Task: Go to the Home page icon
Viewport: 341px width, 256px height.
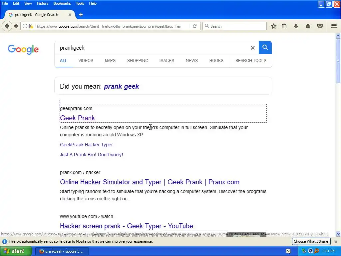Action: click(308, 26)
